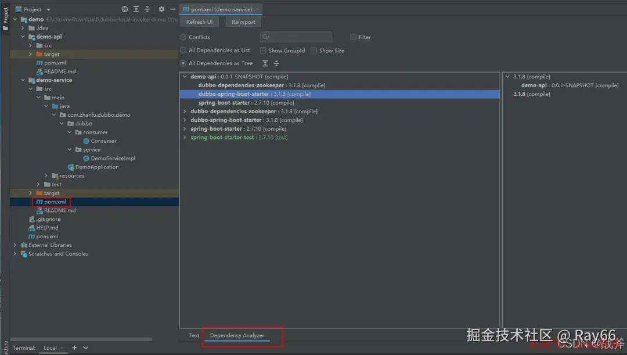Switch to Text tab
The image size is (627, 355).
click(194, 335)
